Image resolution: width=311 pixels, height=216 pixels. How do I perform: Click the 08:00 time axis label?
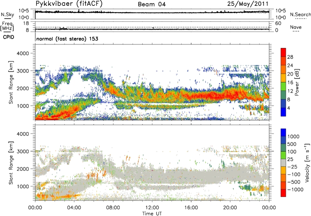(x=113, y=208)
